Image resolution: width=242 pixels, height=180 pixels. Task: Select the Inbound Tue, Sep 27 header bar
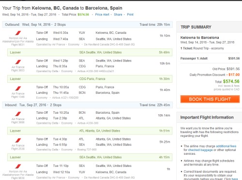(87, 105)
